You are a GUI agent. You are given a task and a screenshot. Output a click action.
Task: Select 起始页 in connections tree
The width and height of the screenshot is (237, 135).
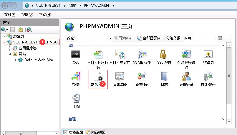19,36
